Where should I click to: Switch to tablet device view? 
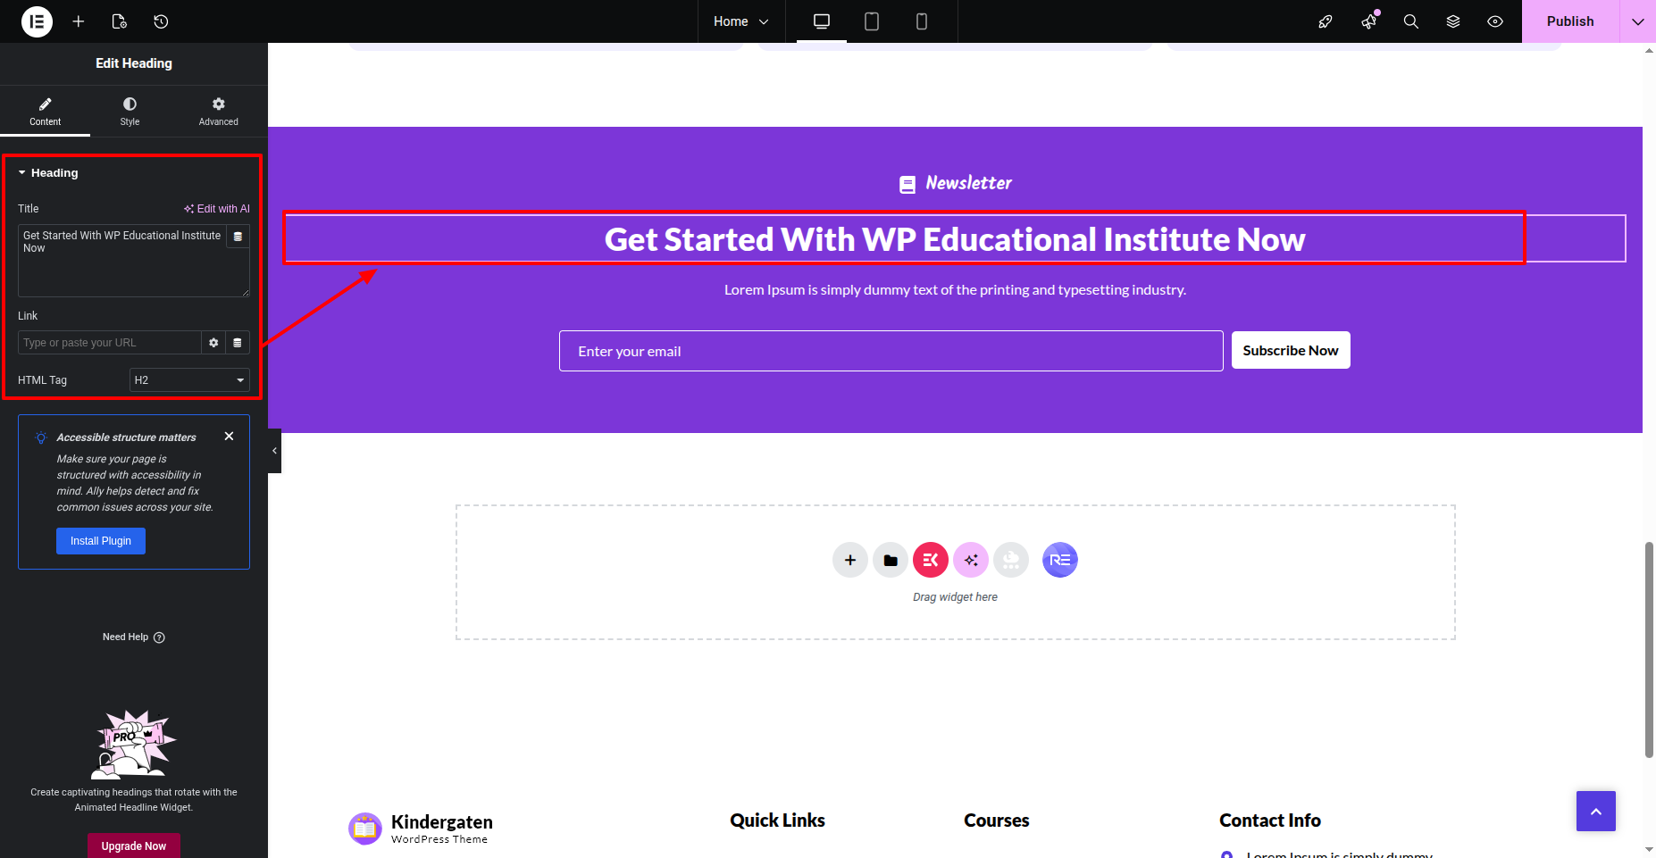coord(871,21)
